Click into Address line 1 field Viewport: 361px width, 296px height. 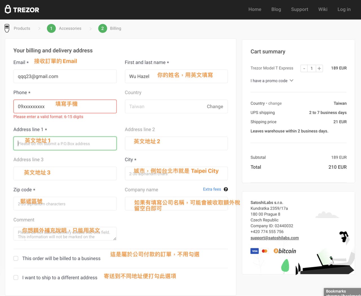pos(65,143)
